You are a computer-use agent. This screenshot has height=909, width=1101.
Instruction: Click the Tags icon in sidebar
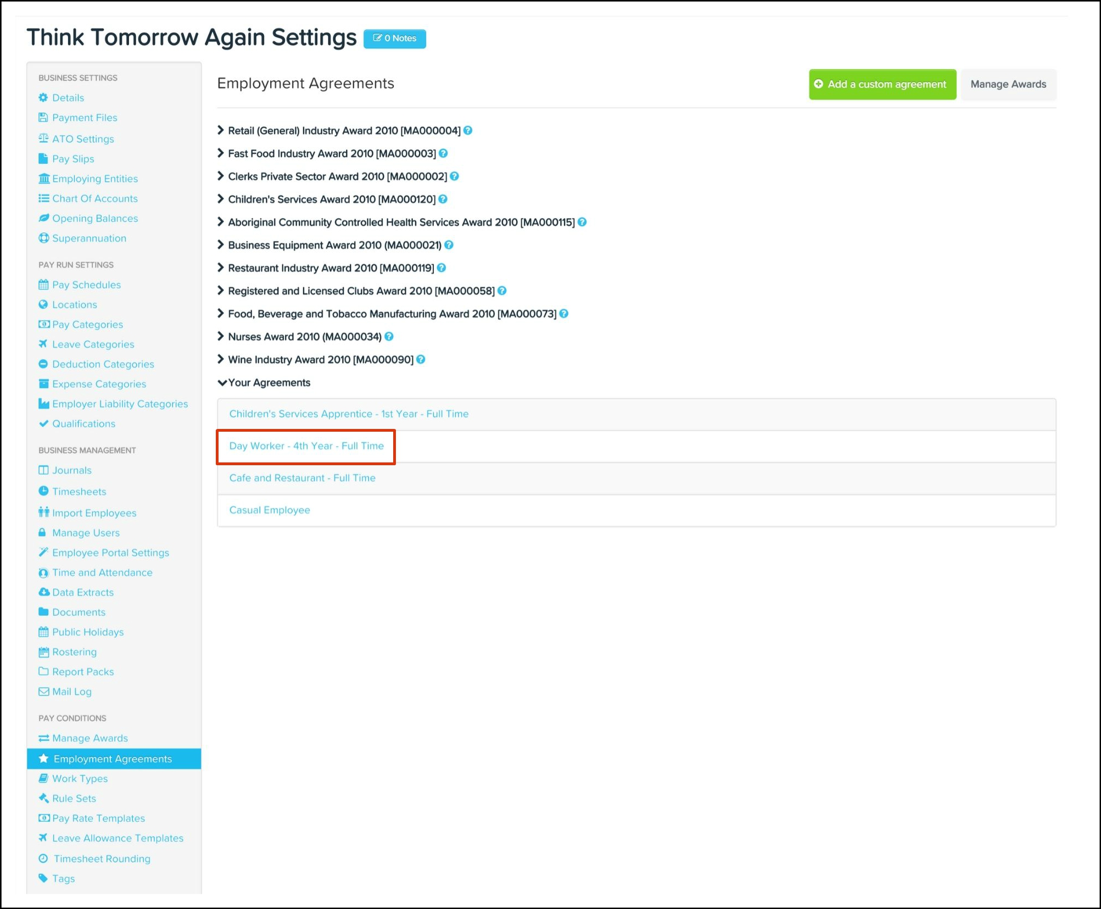pos(43,878)
